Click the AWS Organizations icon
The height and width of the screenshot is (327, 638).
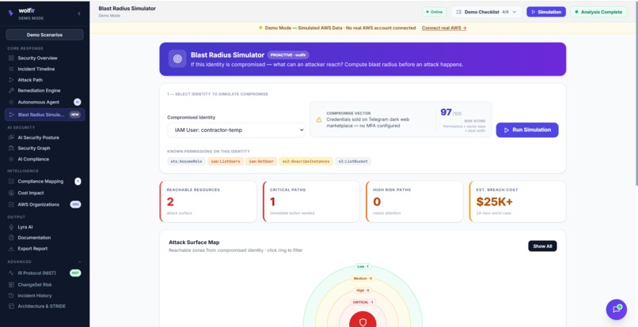tap(11, 205)
